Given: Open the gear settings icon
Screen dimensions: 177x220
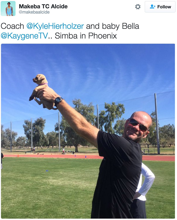Looking at the screenshot, I should (x=138, y=7).
